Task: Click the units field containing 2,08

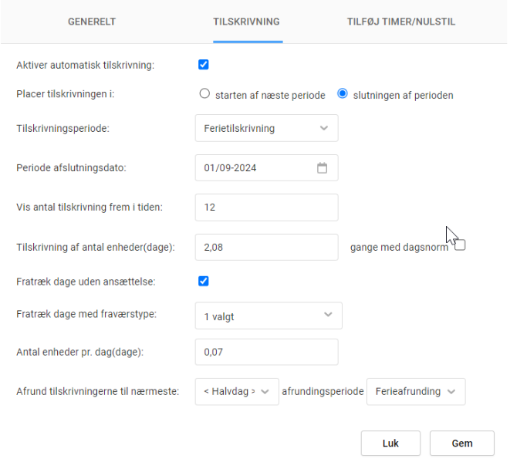Action: [x=266, y=247]
